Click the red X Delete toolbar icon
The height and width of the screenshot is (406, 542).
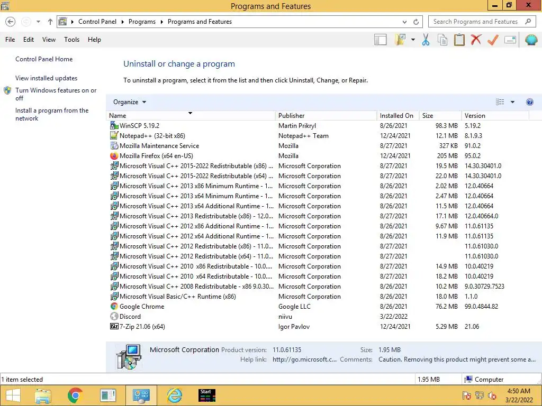[x=476, y=39]
